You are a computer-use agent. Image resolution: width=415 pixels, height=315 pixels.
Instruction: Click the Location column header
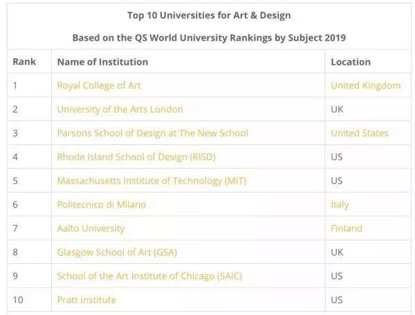click(x=350, y=61)
